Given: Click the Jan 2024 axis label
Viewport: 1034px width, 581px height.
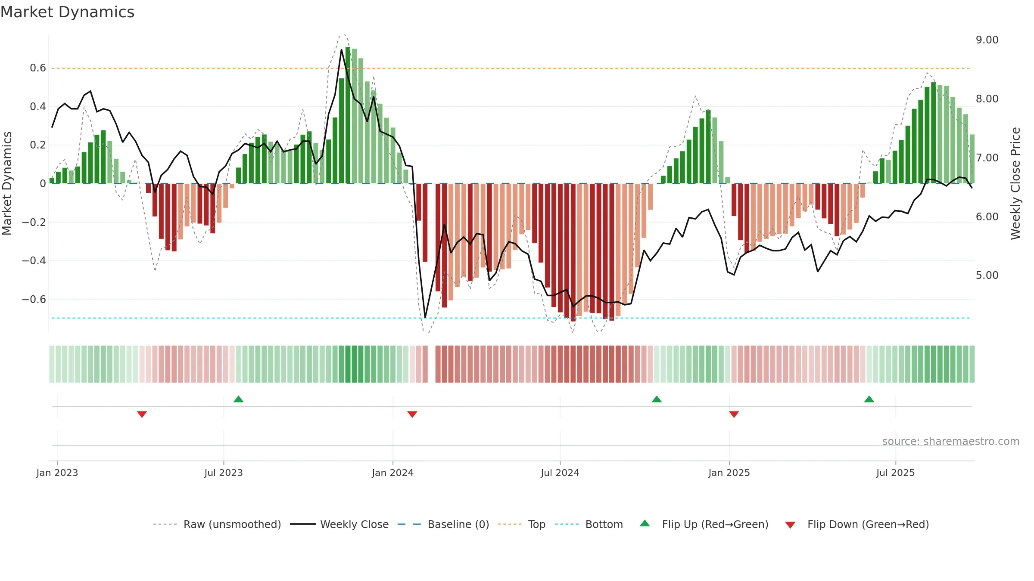Looking at the screenshot, I should point(393,473).
